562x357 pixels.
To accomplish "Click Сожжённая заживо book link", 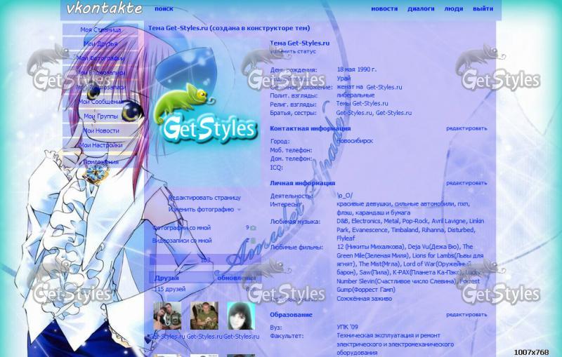I will coord(364,299).
